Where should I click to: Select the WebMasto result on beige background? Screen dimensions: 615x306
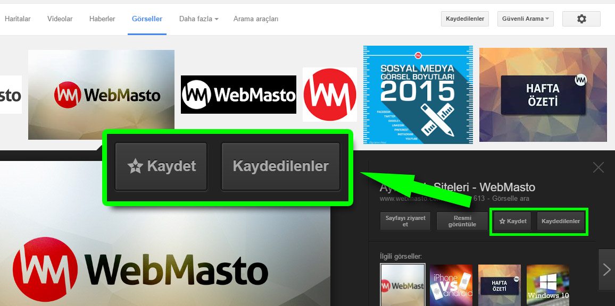(x=101, y=95)
